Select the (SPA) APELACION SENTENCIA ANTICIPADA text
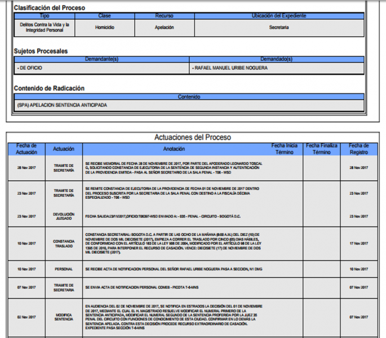This screenshot has height=338, width=386. tap(62, 105)
